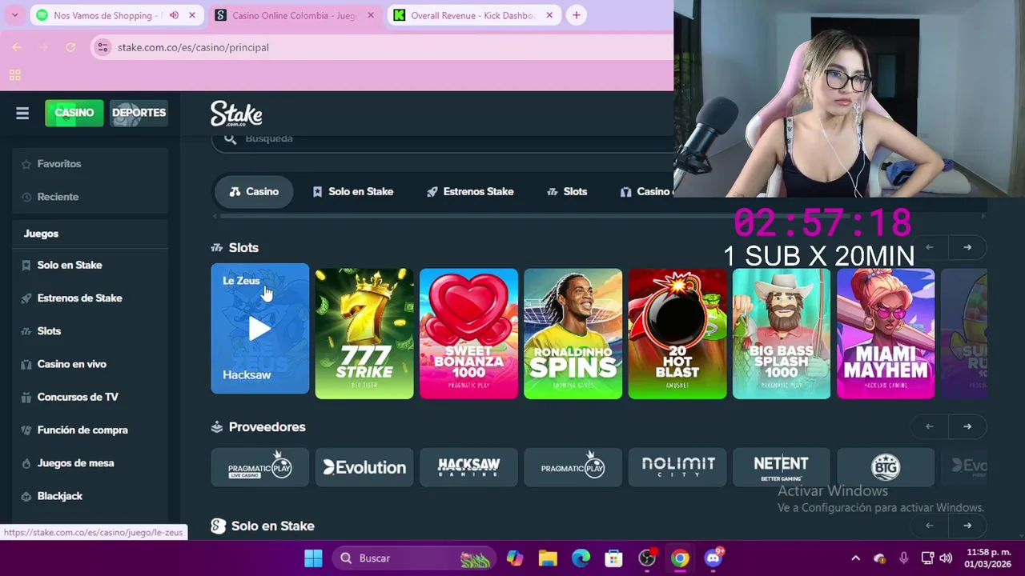This screenshot has width=1025, height=576.
Task: Open the 777 Strike slot game
Action: (364, 334)
